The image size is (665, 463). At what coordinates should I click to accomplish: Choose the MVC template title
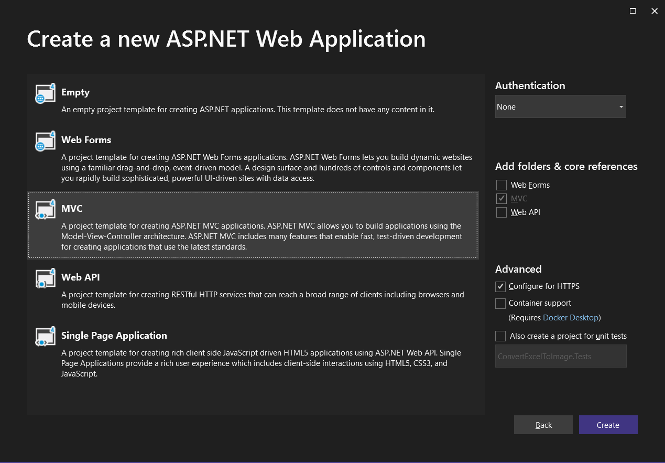click(72, 209)
